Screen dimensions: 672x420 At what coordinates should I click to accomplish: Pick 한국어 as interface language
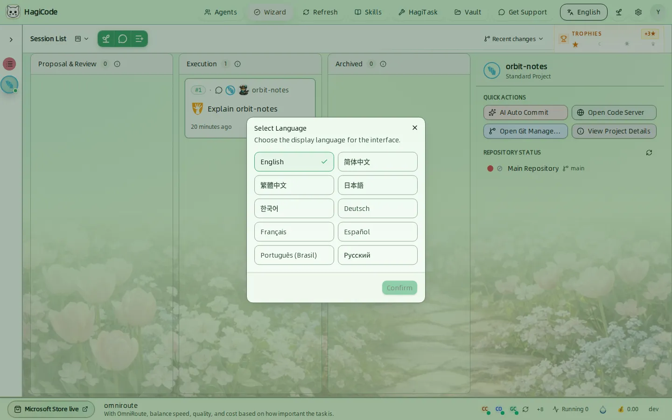click(x=294, y=209)
